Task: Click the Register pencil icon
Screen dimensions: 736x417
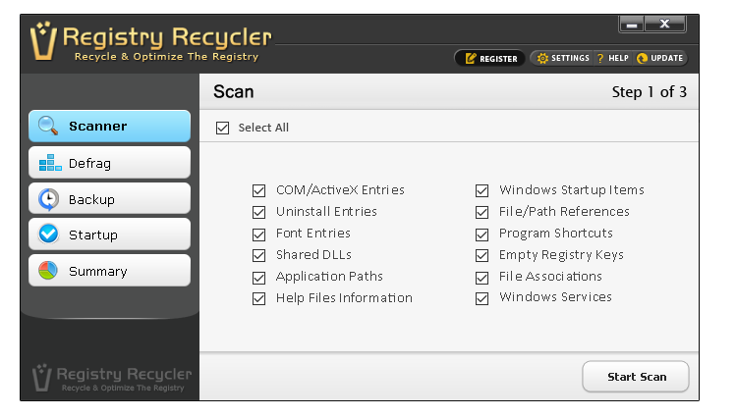Action: pos(471,58)
